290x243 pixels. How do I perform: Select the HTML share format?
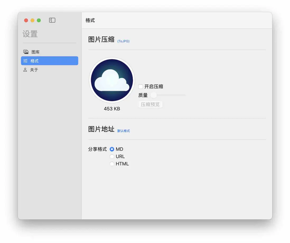(x=112, y=164)
